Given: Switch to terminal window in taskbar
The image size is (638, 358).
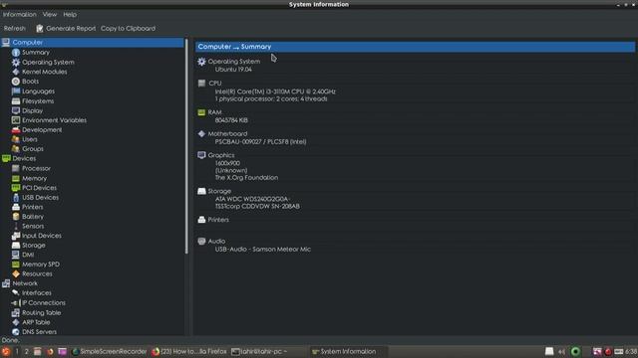Looking at the screenshot, I should point(259,351).
